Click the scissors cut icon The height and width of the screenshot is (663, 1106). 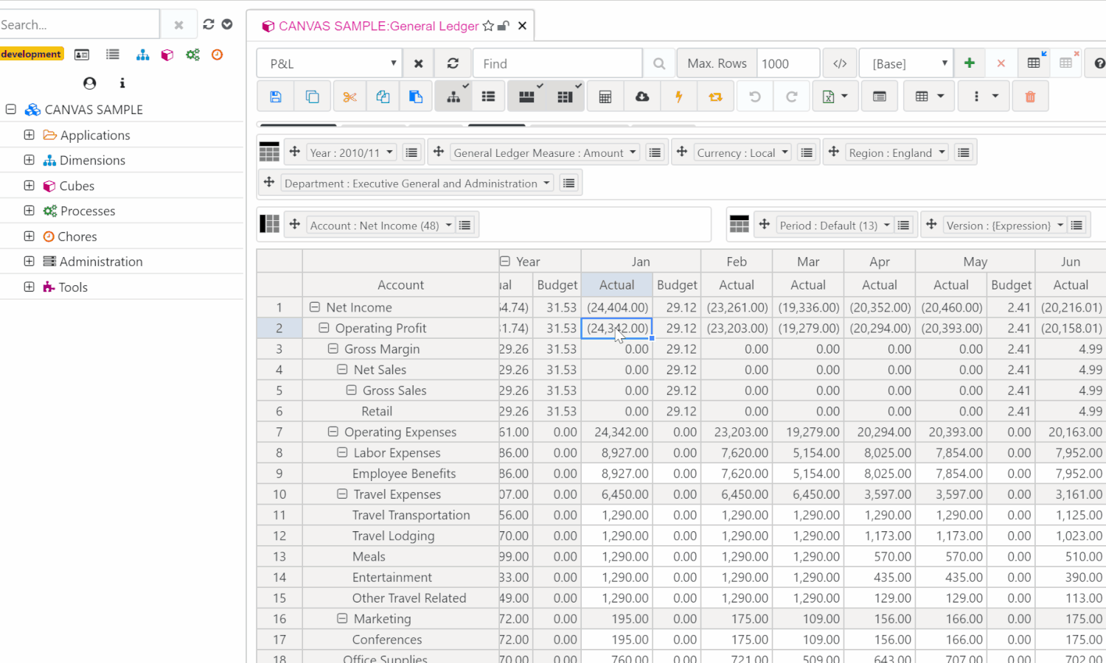point(349,97)
